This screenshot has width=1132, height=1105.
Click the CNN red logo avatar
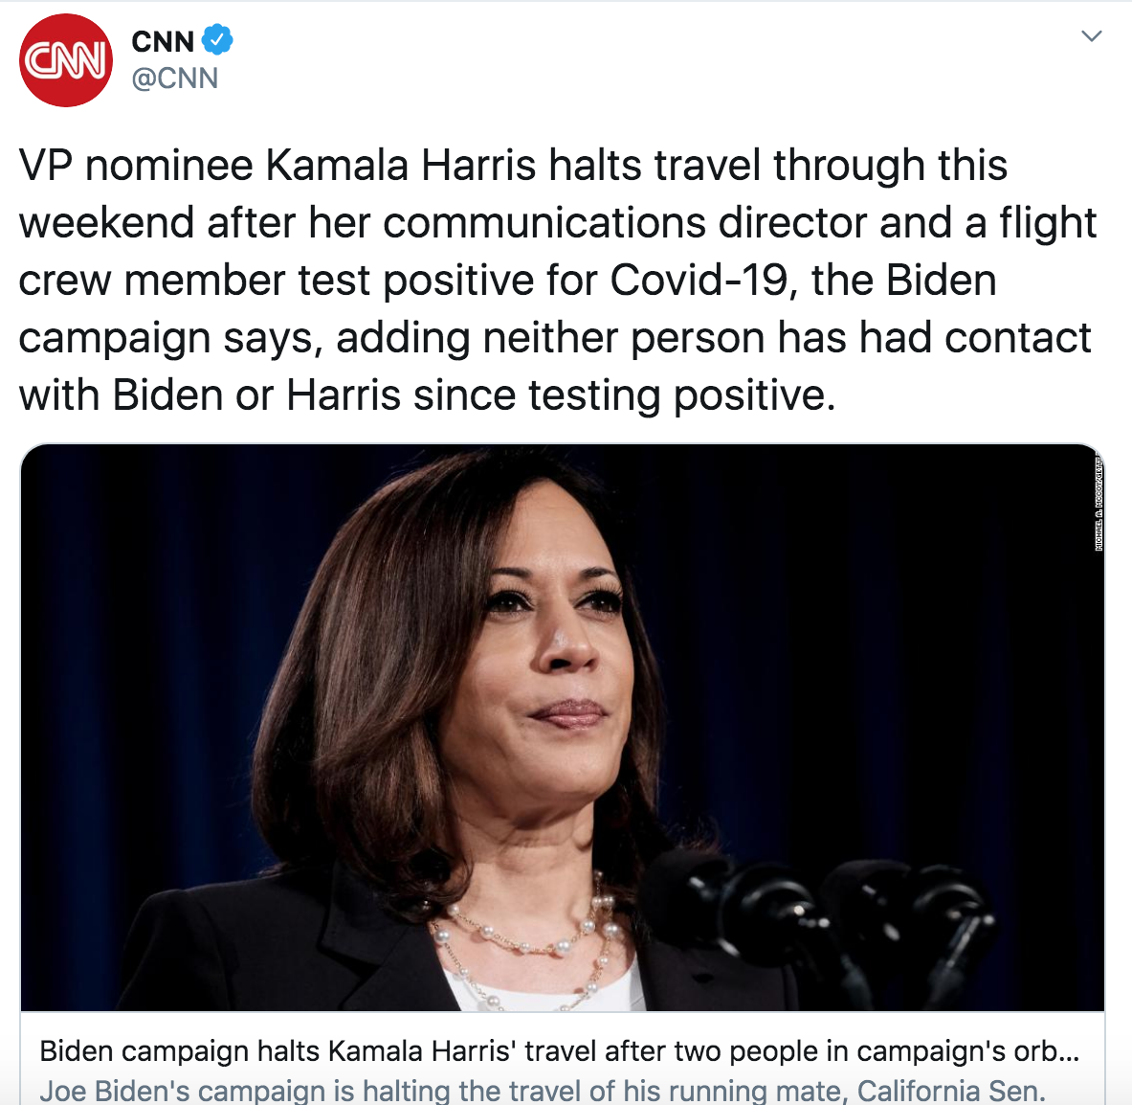click(x=66, y=60)
